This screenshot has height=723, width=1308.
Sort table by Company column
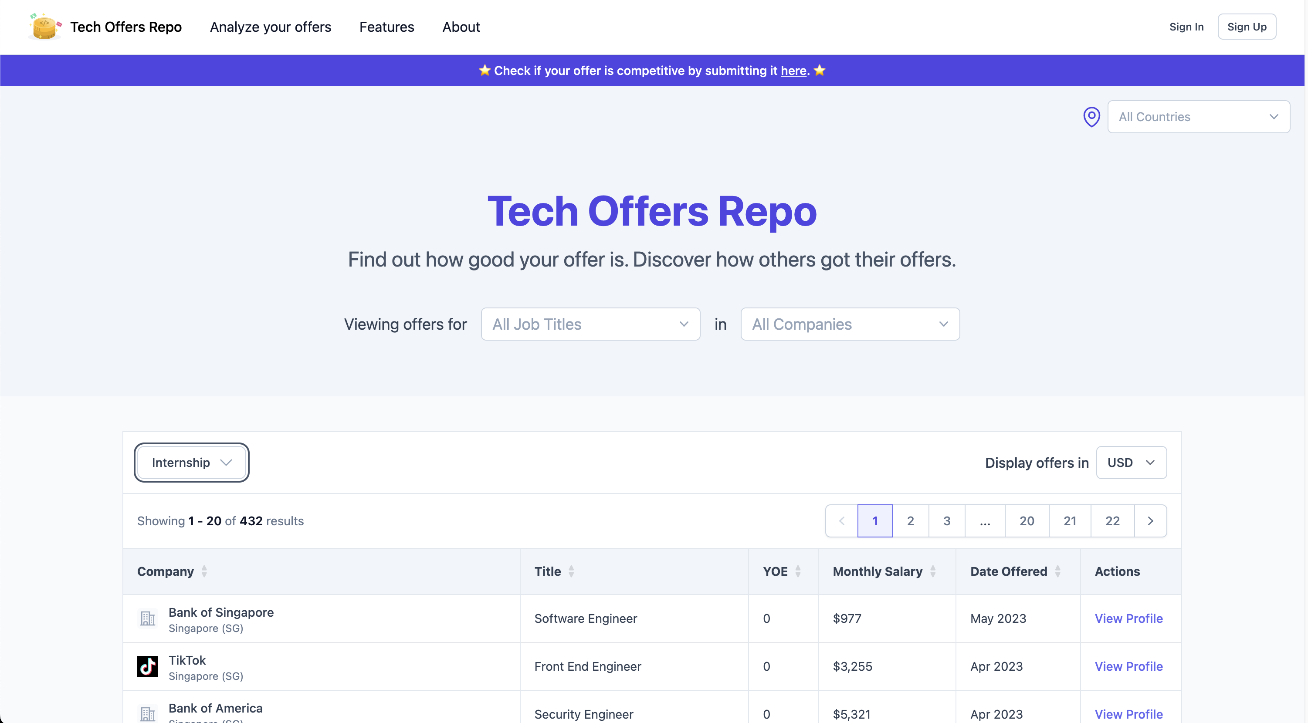pyautogui.click(x=203, y=571)
